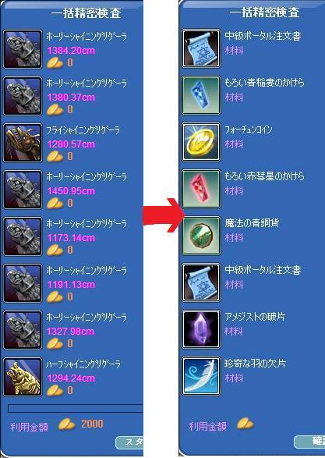Click the dragon icon next to 1173.14cm
Image resolution: width=325 pixels, height=458 pixels.
click(x=23, y=236)
